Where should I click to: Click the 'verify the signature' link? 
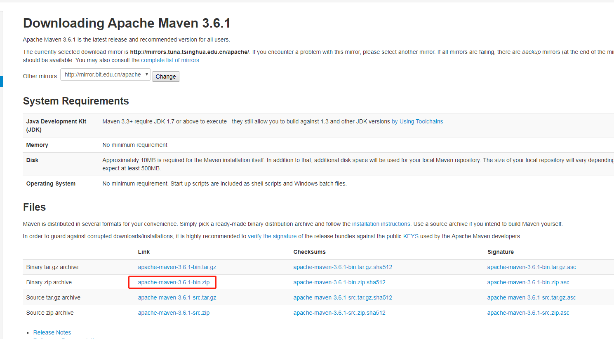[272, 236]
